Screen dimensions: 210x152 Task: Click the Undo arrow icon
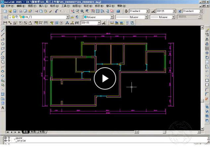[x=57, y=11]
